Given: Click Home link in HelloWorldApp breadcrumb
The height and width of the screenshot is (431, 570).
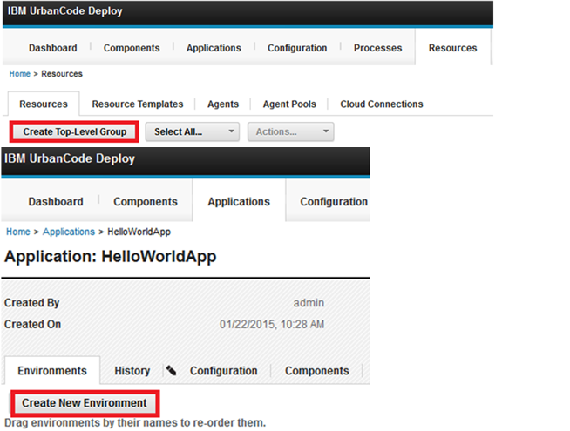Looking at the screenshot, I should tap(18, 232).
